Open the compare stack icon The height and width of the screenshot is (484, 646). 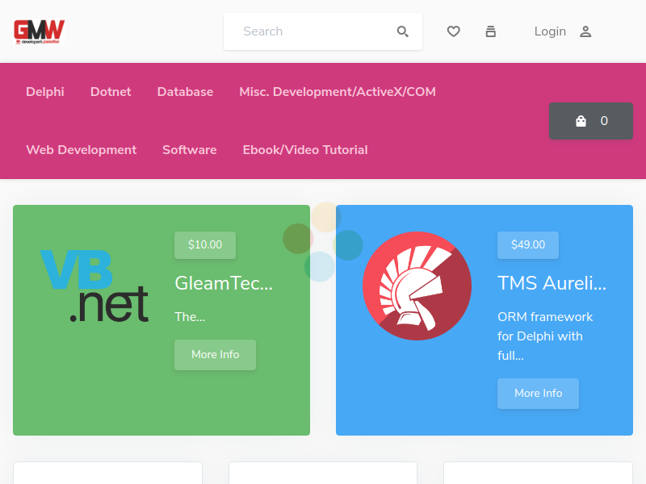[x=490, y=31]
